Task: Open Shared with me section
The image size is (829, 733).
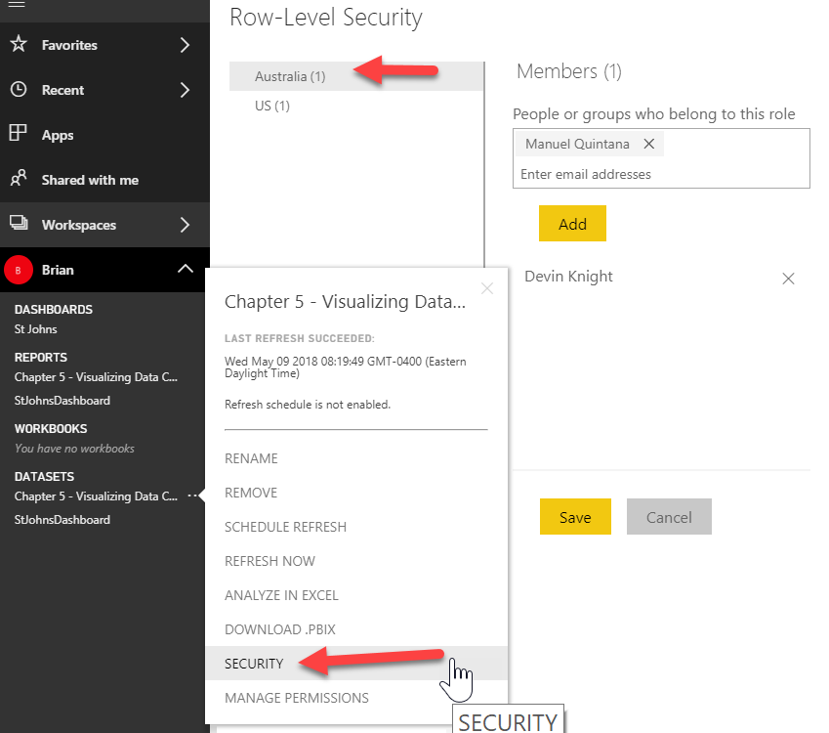Action: click(x=18, y=180)
